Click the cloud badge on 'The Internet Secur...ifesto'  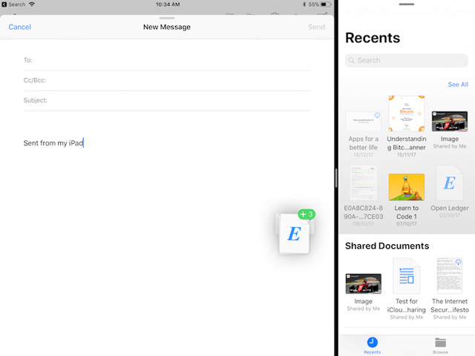tap(459, 262)
